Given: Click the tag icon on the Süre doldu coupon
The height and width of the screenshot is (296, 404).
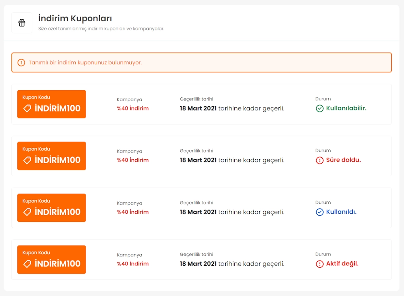Looking at the screenshot, I should [x=27, y=160].
